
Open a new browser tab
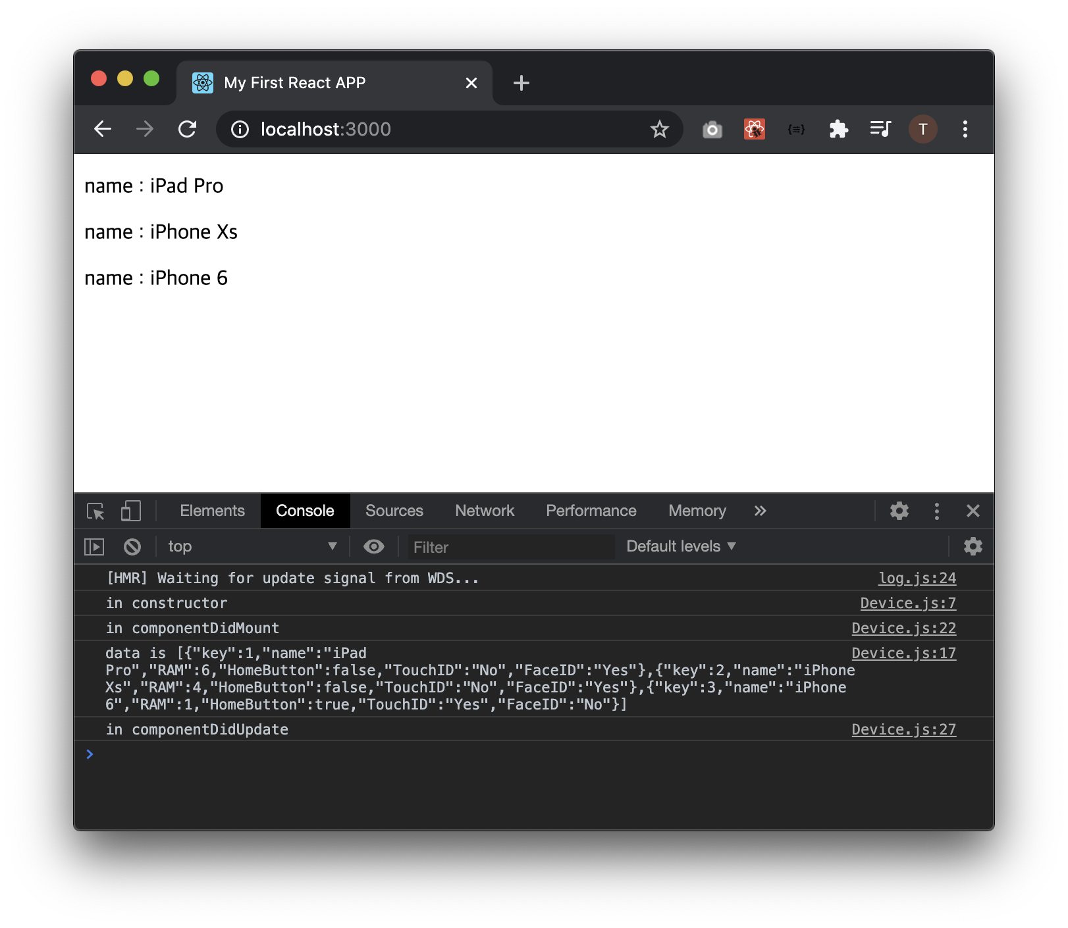[x=521, y=83]
